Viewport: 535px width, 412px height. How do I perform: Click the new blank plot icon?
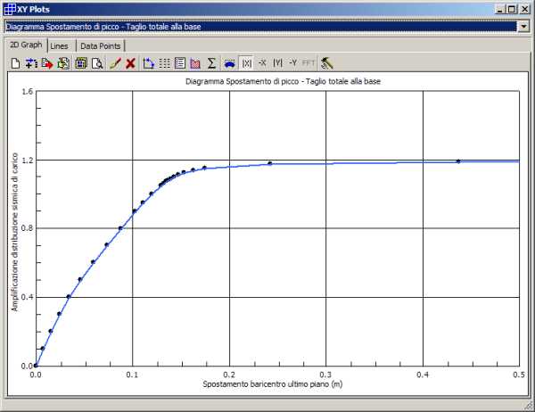(x=15, y=63)
